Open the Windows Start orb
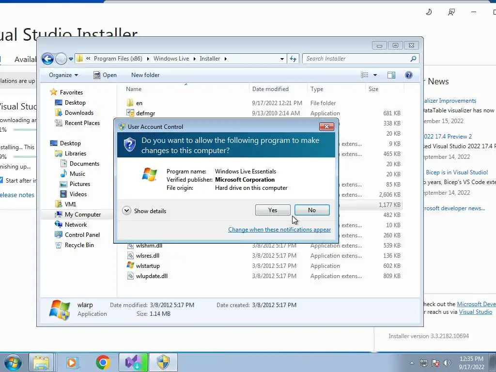The image size is (496, 372). pos(13,362)
